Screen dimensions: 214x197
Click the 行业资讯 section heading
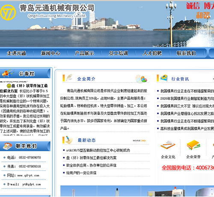point(180,79)
